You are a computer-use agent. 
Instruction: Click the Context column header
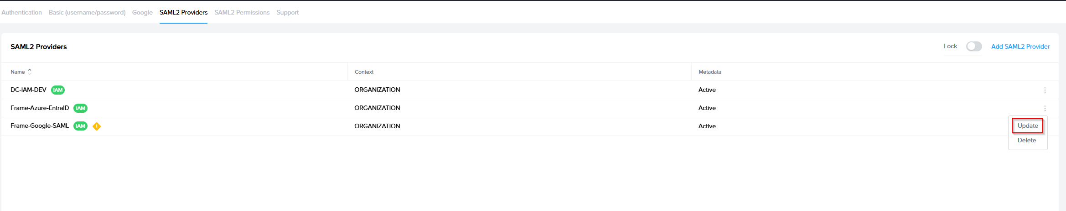364,72
